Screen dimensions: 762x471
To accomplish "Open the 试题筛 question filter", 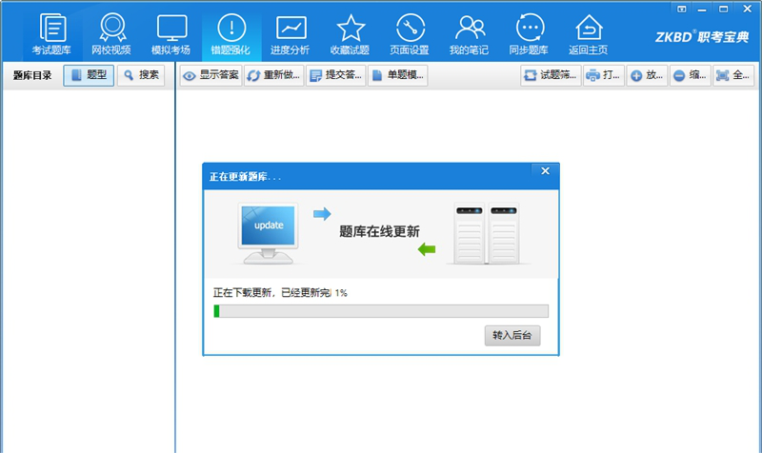I will [551, 75].
